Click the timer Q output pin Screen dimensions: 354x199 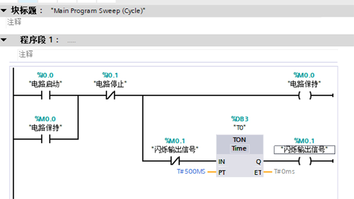(258, 161)
